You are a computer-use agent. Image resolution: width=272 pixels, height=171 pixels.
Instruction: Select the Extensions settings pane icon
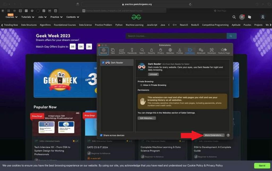point(190,51)
